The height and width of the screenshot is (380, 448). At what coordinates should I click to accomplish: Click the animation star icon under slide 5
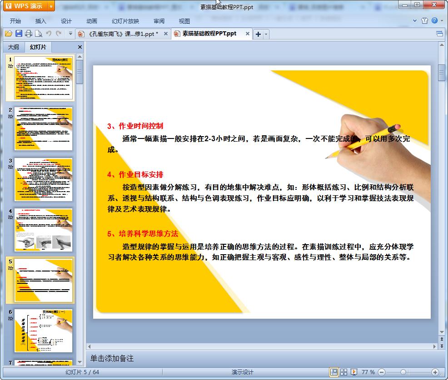(x=10, y=268)
